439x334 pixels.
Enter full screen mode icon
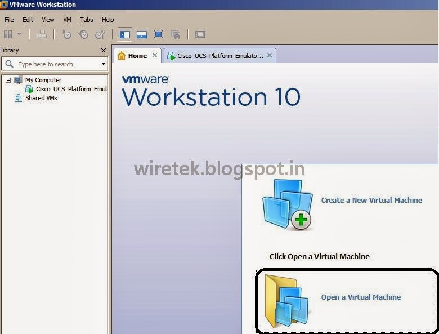(159, 34)
